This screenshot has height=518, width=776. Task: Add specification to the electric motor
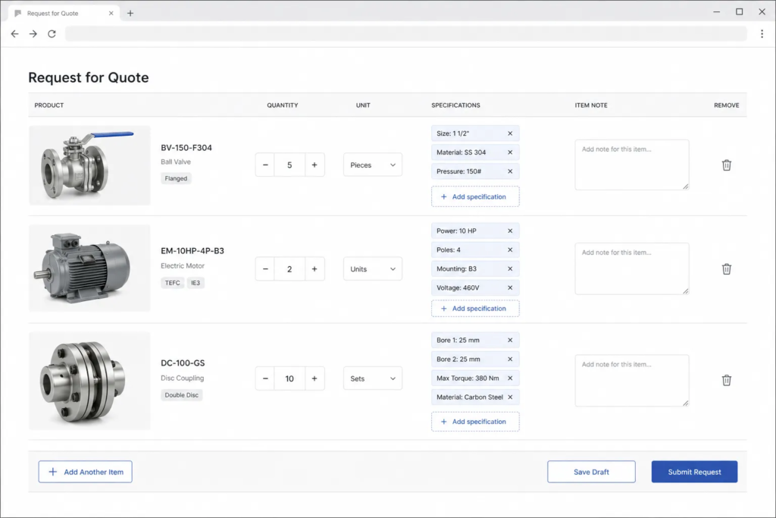[475, 309]
